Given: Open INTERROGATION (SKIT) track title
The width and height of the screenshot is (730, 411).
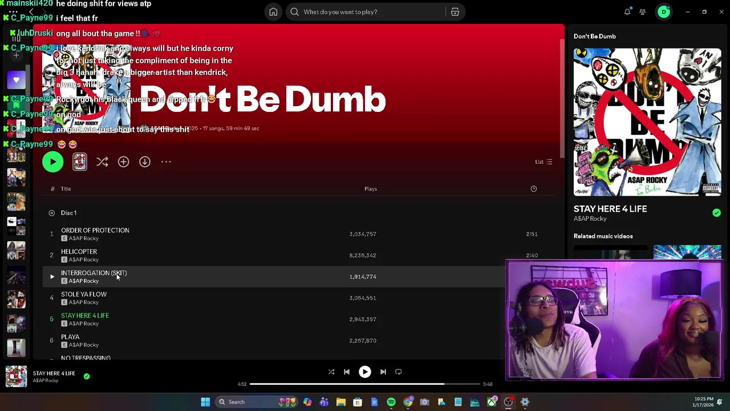Looking at the screenshot, I should pyautogui.click(x=94, y=273).
